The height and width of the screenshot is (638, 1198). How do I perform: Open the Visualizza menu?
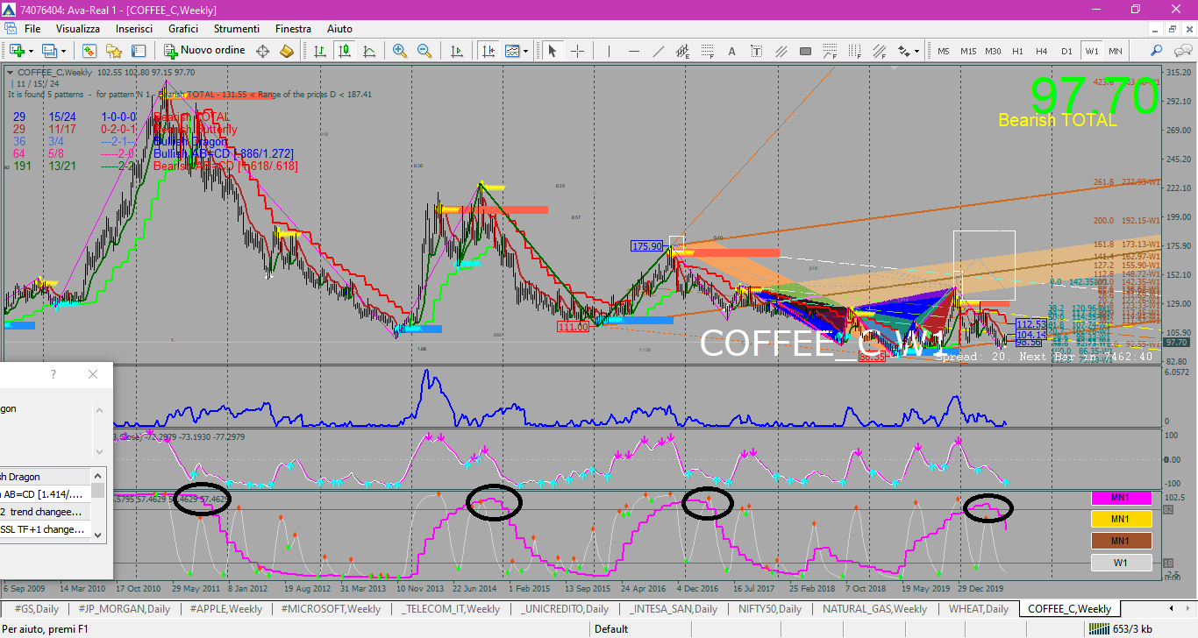(x=78, y=29)
